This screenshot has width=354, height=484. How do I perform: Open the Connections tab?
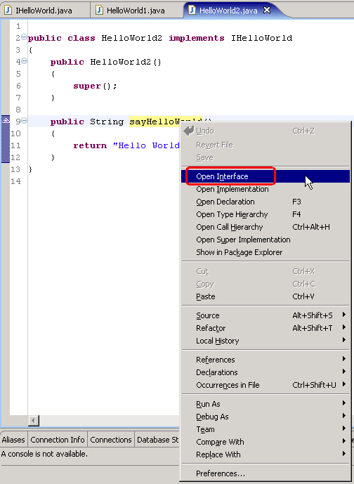pos(111,440)
